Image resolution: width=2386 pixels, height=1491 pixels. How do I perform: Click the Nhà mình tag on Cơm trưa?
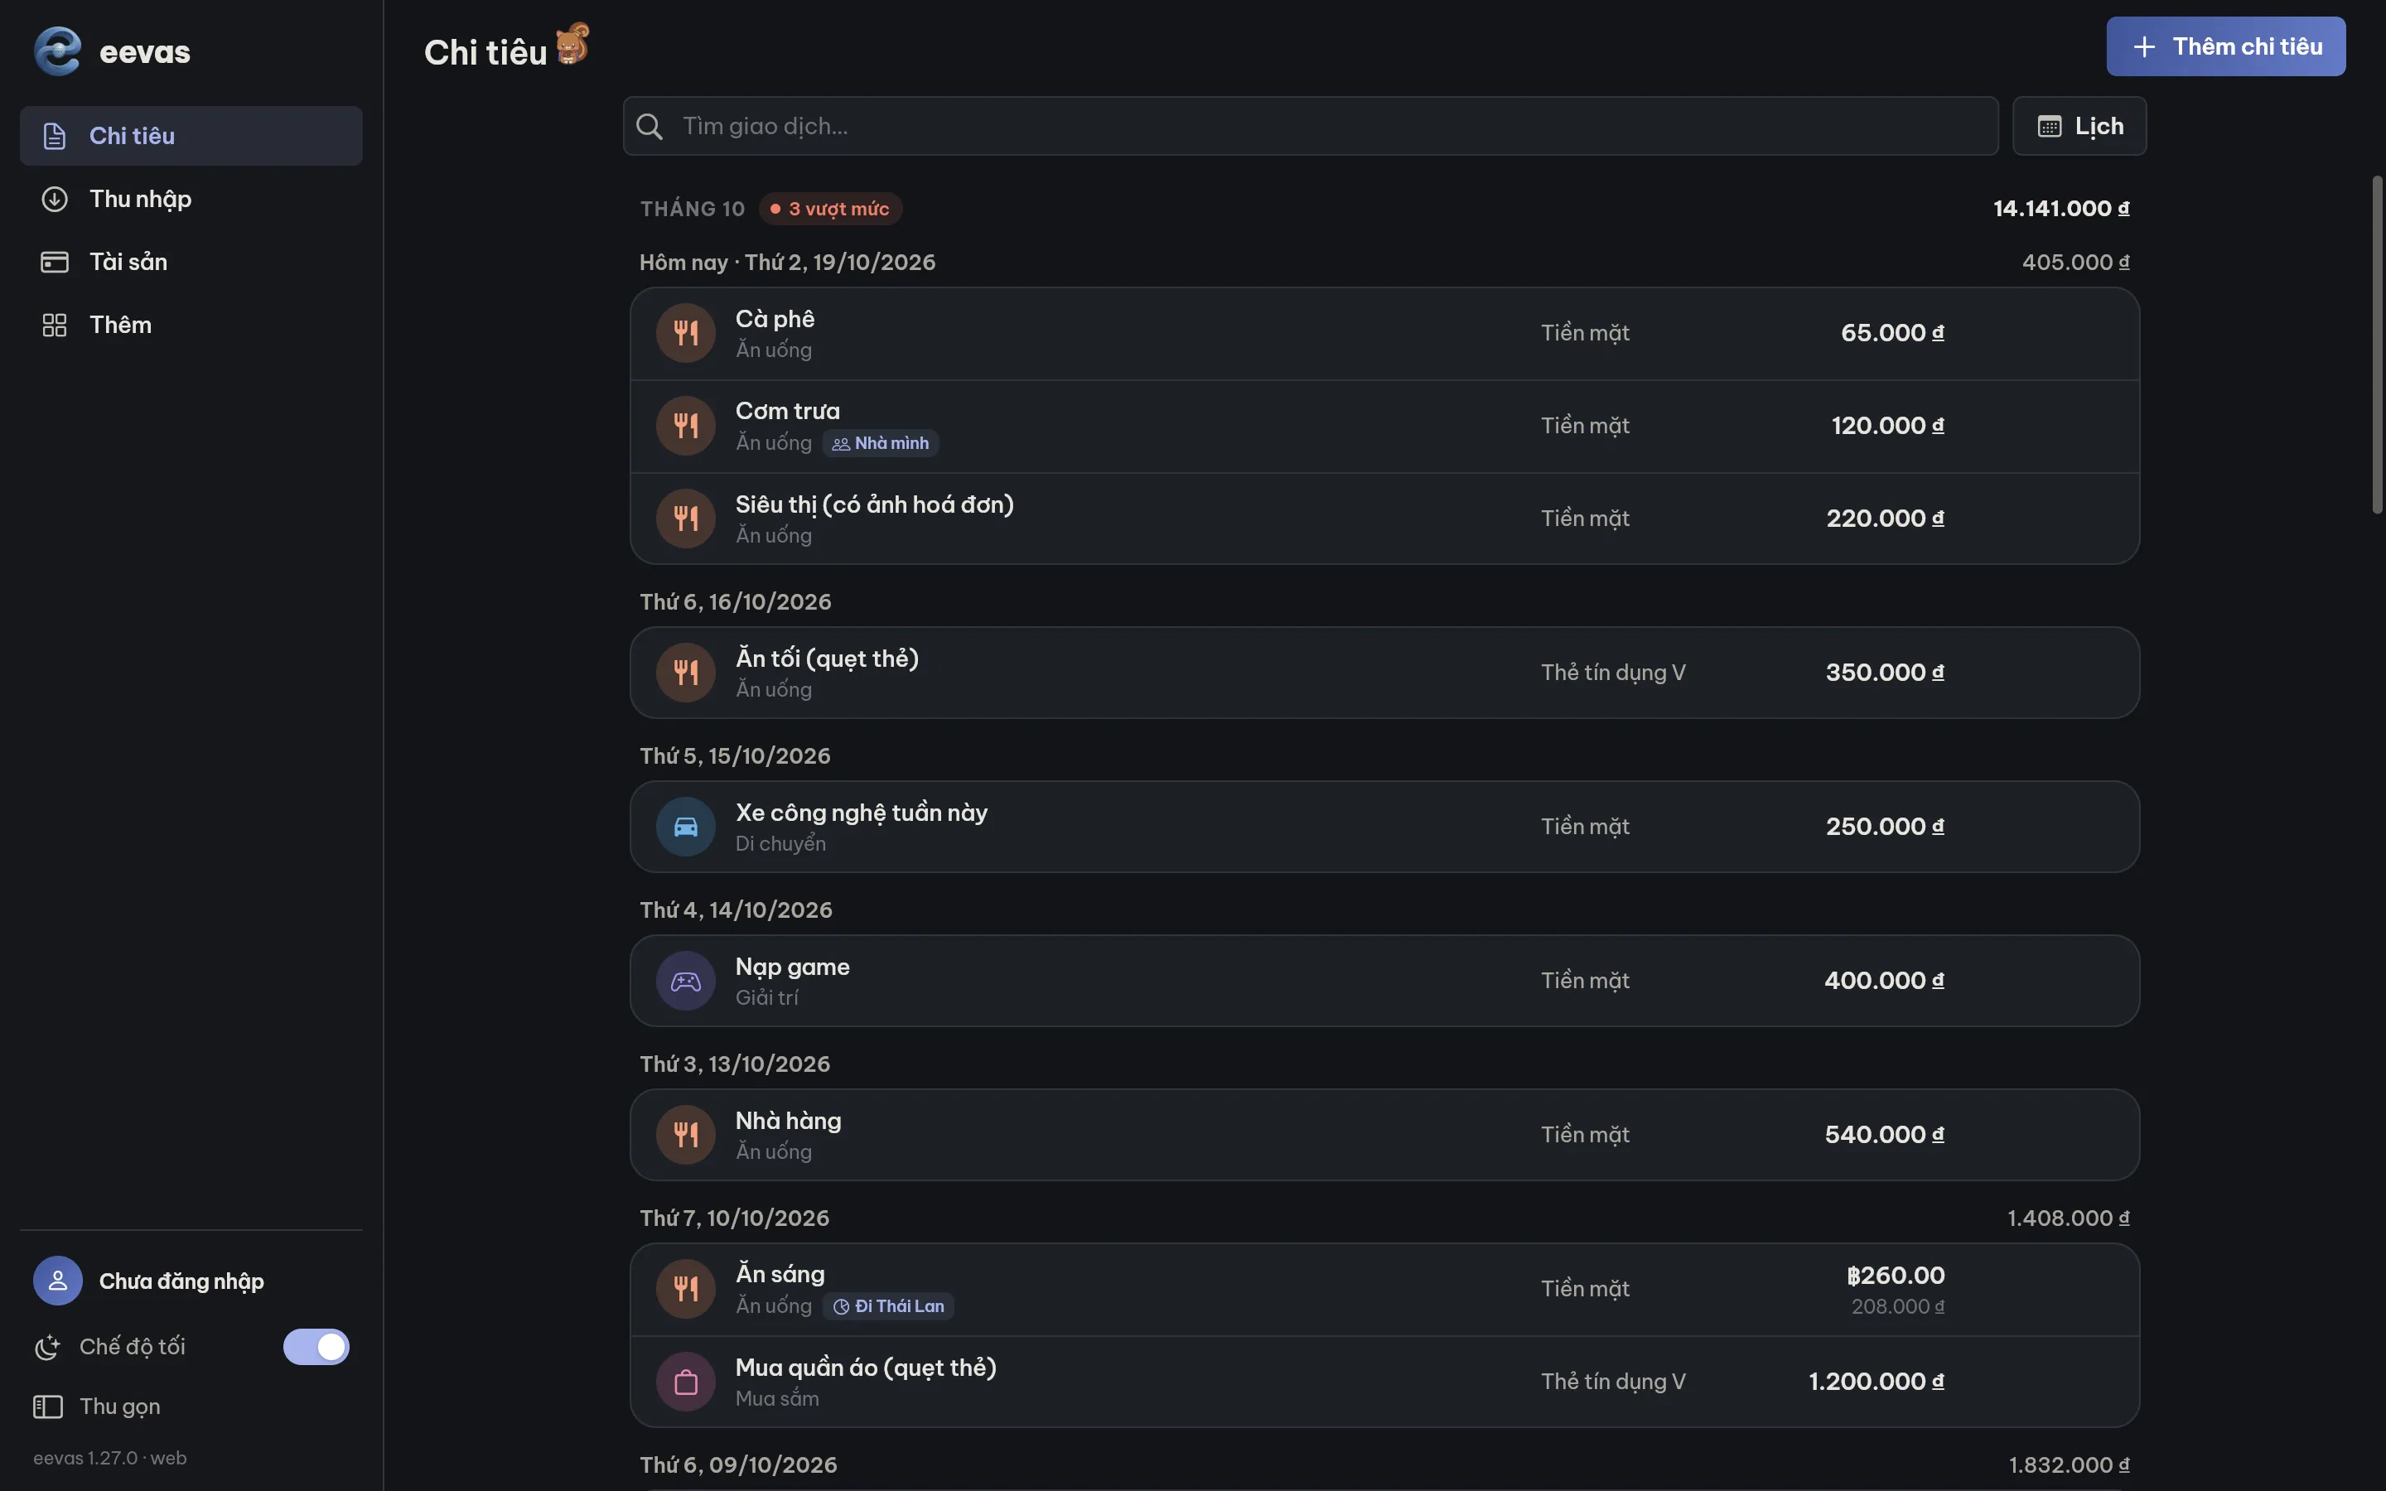(x=881, y=444)
